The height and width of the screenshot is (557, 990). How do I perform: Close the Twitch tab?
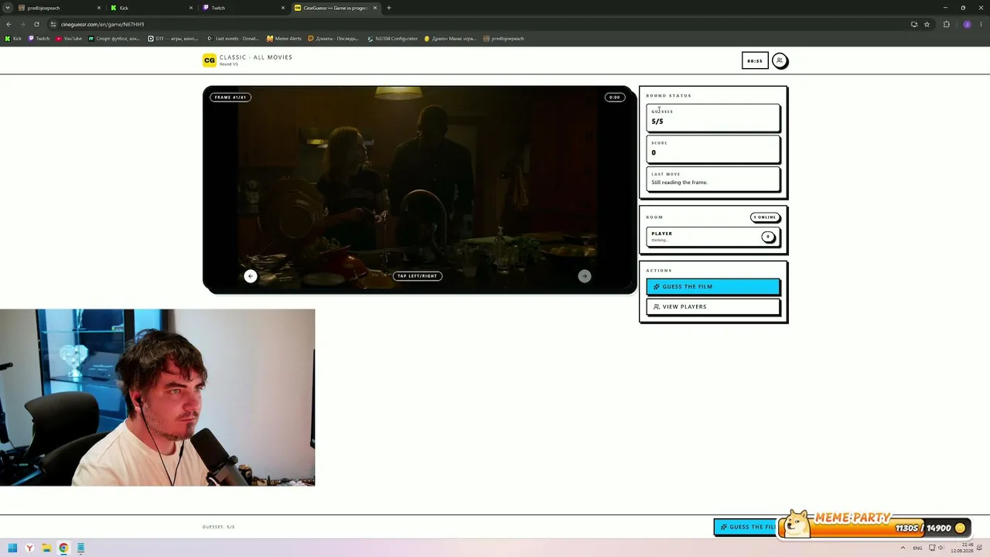pos(283,8)
